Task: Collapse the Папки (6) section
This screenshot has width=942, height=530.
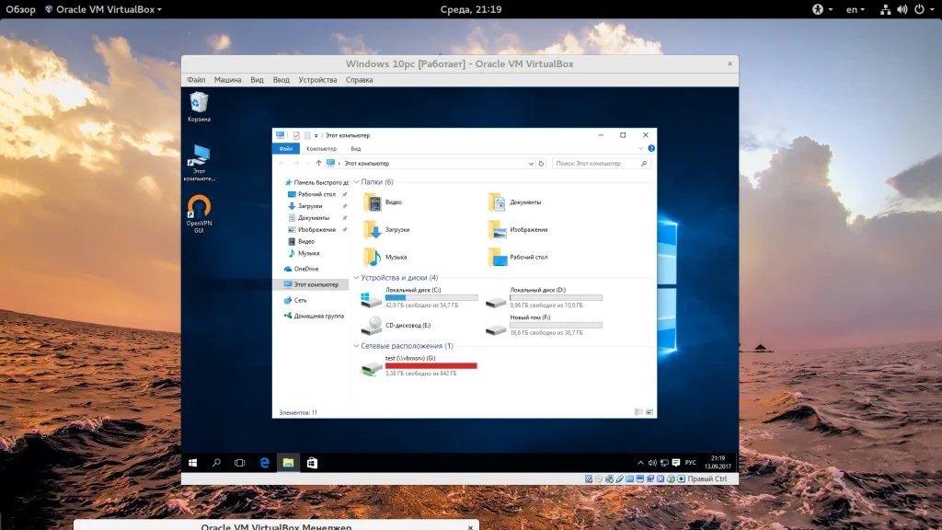Action: pyautogui.click(x=357, y=182)
